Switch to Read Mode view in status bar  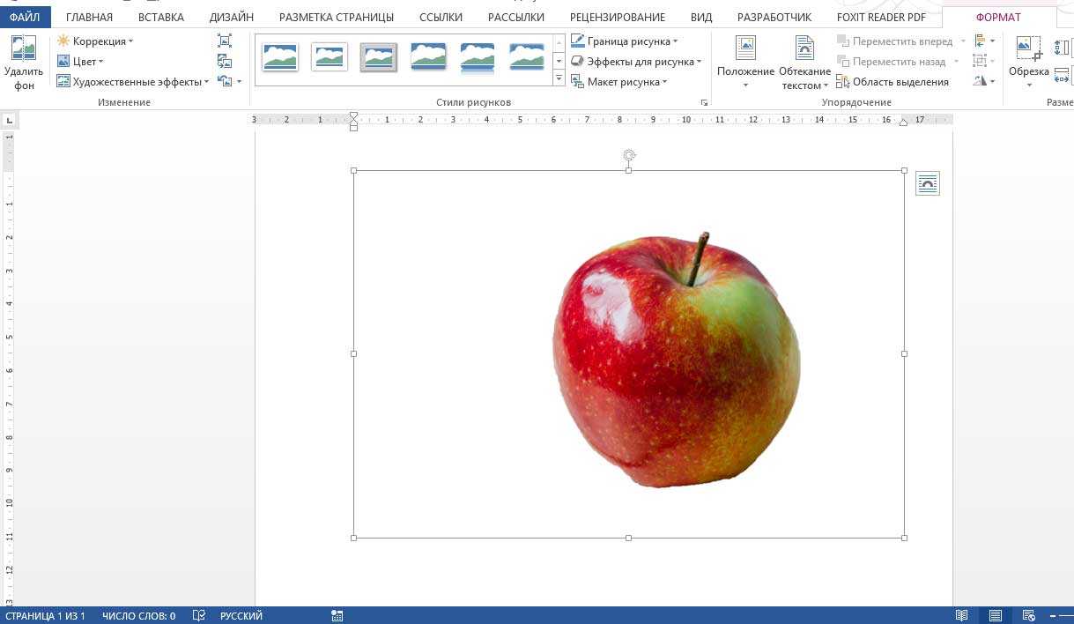(x=962, y=615)
